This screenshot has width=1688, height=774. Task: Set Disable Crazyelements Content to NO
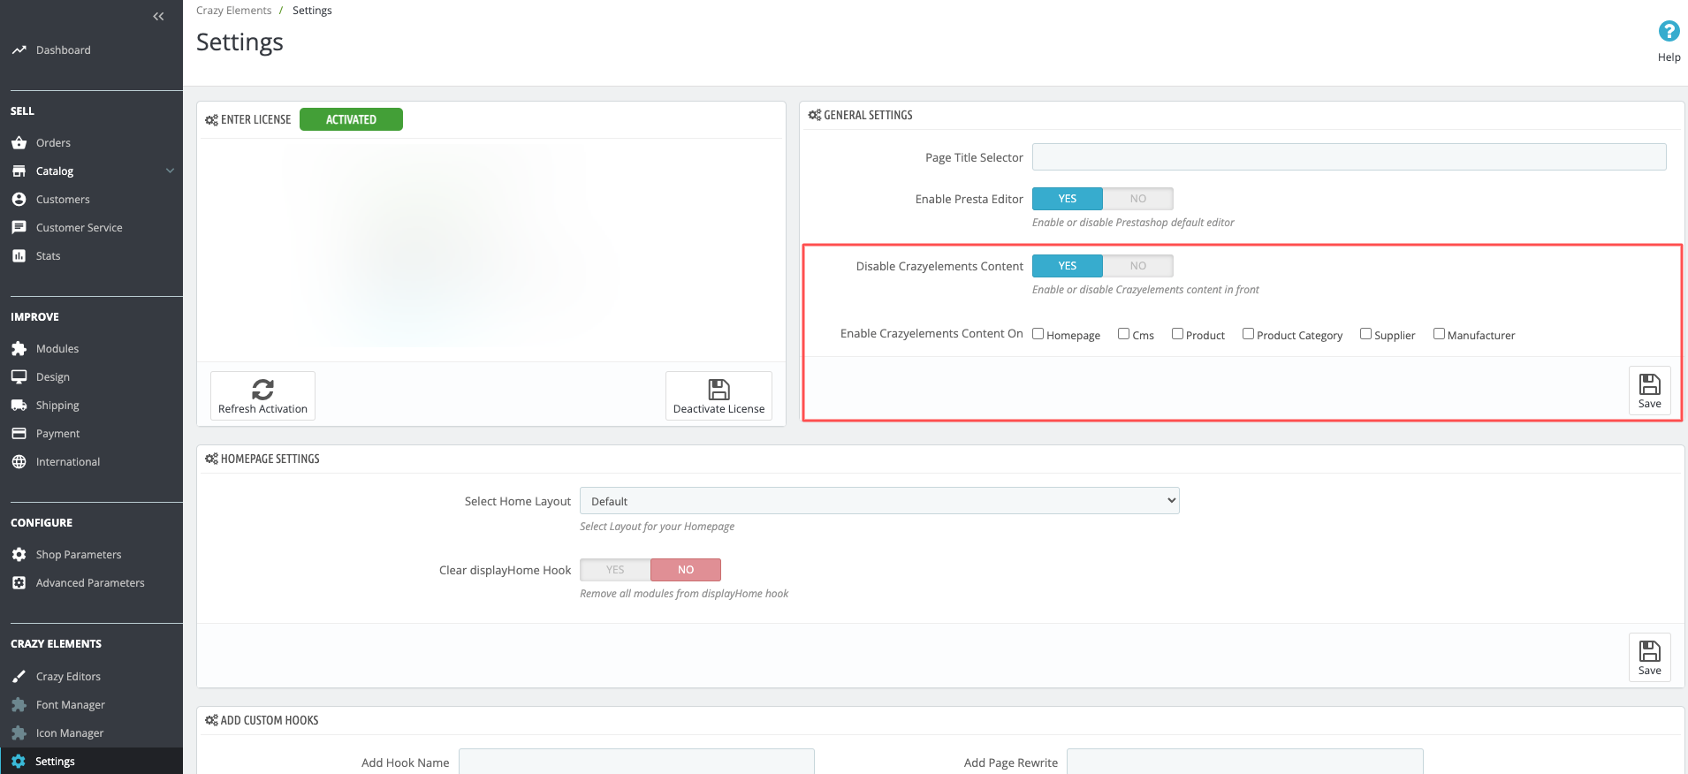pyautogui.click(x=1137, y=266)
